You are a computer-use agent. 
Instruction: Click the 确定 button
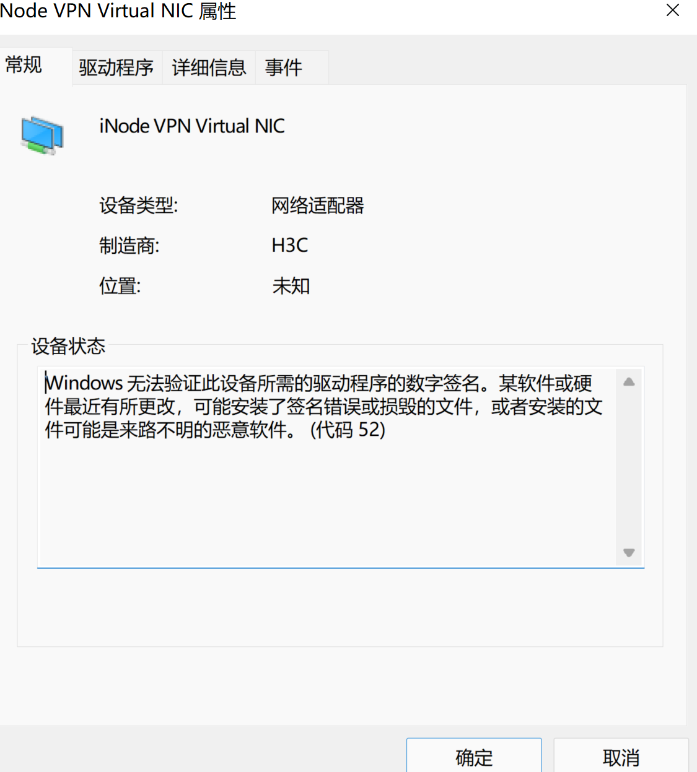click(x=474, y=756)
